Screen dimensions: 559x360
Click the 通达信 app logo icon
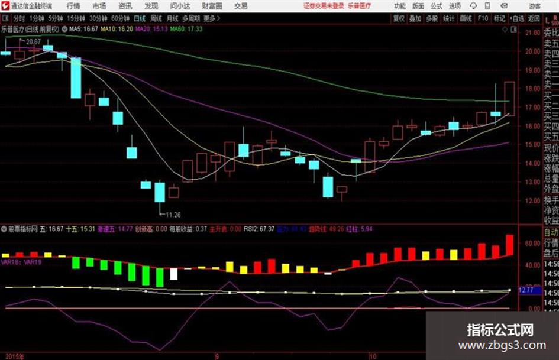(x=5, y=6)
